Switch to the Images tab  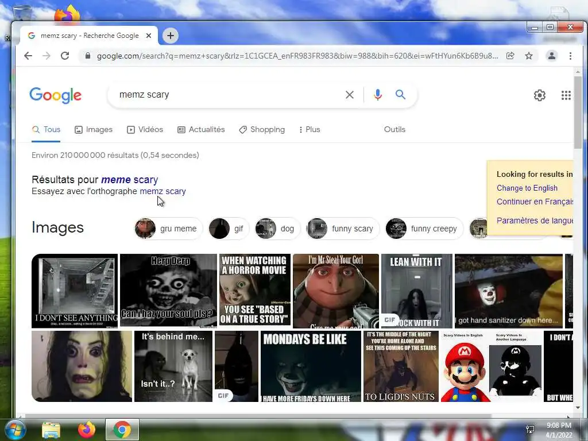click(x=94, y=129)
